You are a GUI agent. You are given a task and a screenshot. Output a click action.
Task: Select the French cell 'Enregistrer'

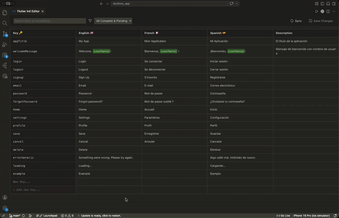[x=174, y=134]
